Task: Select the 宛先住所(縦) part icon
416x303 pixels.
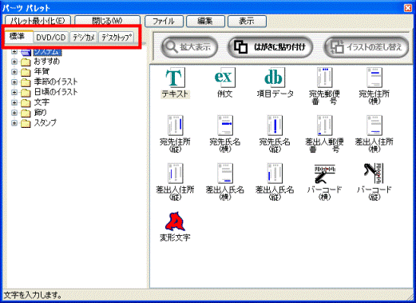Action: click(175, 126)
